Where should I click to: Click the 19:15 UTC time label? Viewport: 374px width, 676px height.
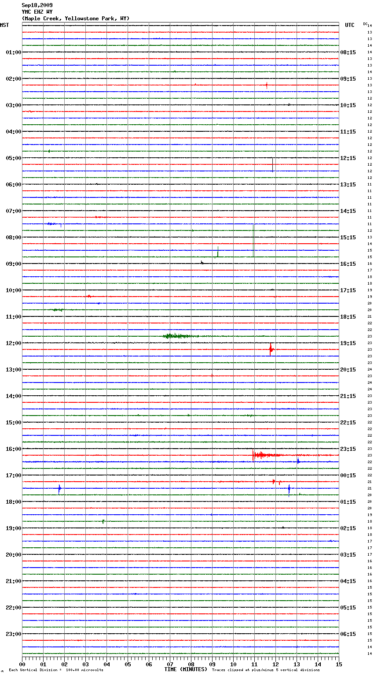click(x=348, y=343)
